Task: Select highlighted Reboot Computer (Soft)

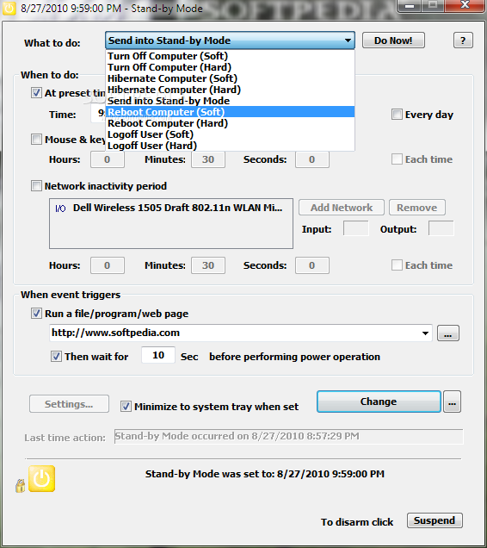Action: pyautogui.click(x=230, y=112)
